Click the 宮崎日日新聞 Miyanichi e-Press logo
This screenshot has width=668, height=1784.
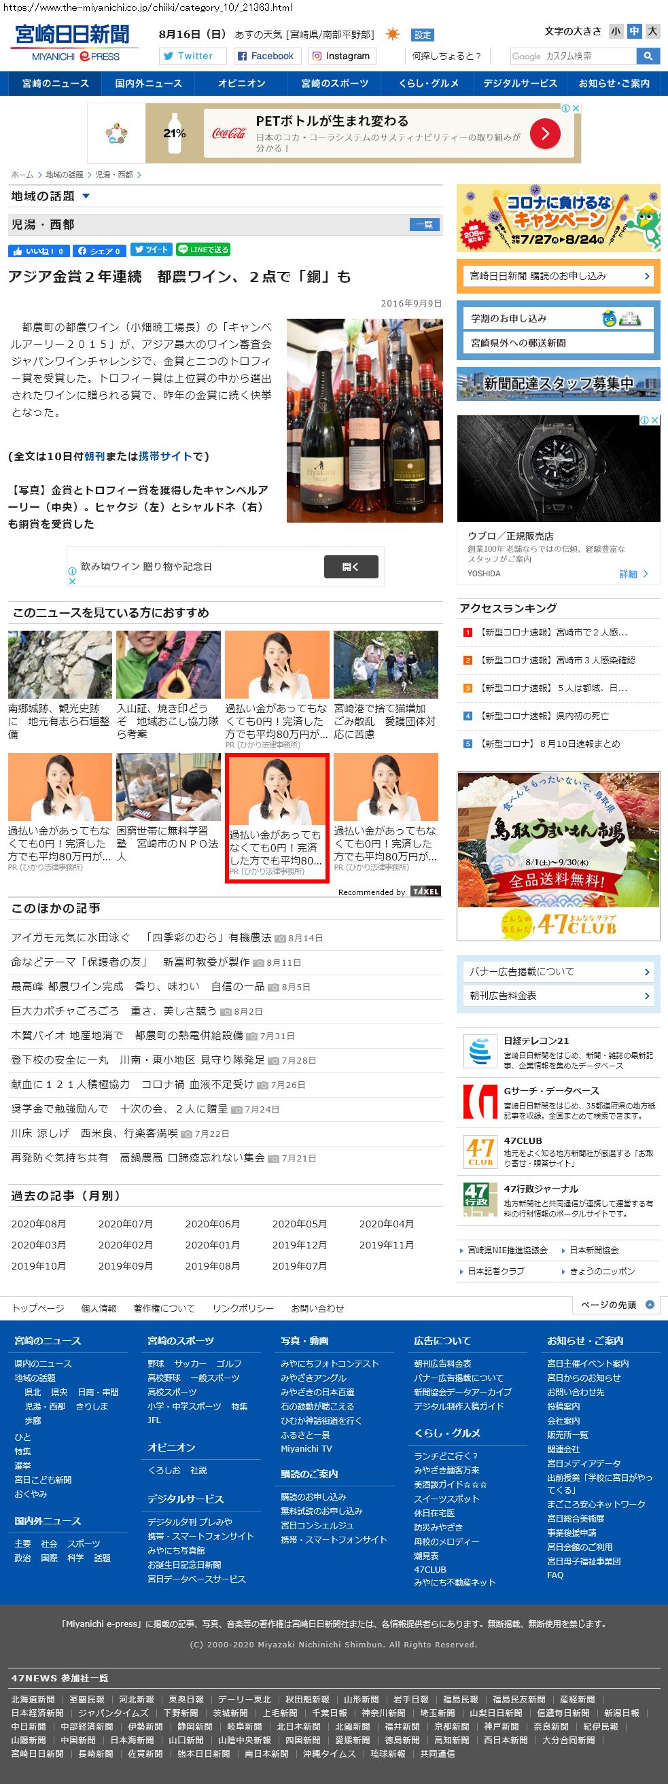click(74, 43)
